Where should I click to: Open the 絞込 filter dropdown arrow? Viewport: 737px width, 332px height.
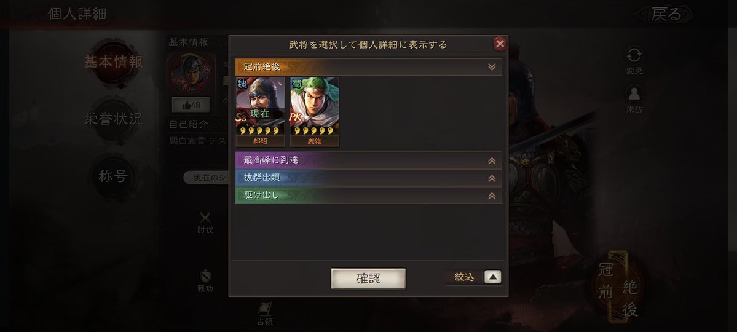[x=492, y=277]
